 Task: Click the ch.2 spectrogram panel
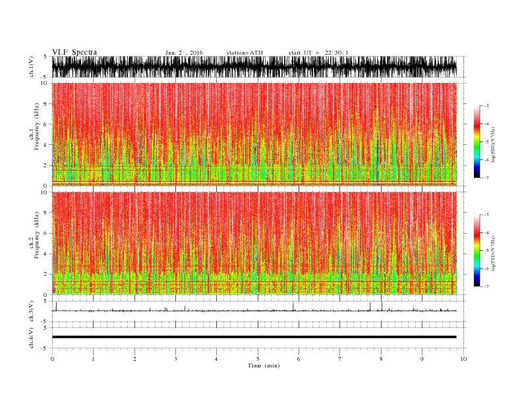click(x=254, y=244)
